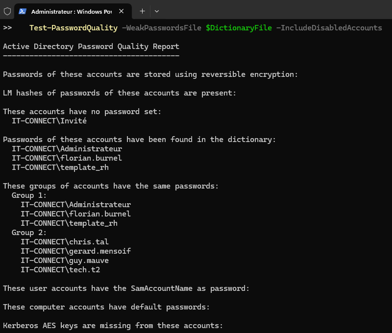The height and width of the screenshot is (333, 392).
Task: Click the -WeakPasswordsFile parameter
Action: pyautogui.click(x=161, y=28)
